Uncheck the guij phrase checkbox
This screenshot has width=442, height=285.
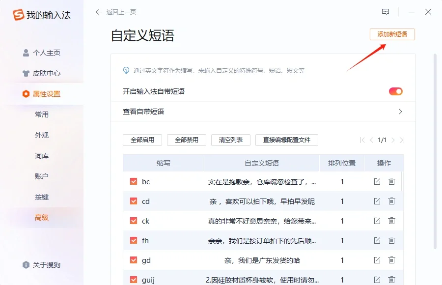coord(134,280)
